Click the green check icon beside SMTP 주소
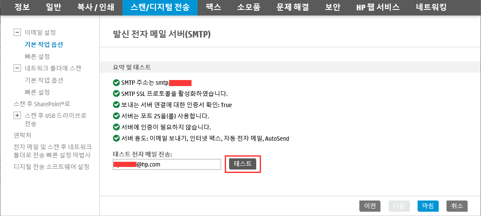 (116, 83)
